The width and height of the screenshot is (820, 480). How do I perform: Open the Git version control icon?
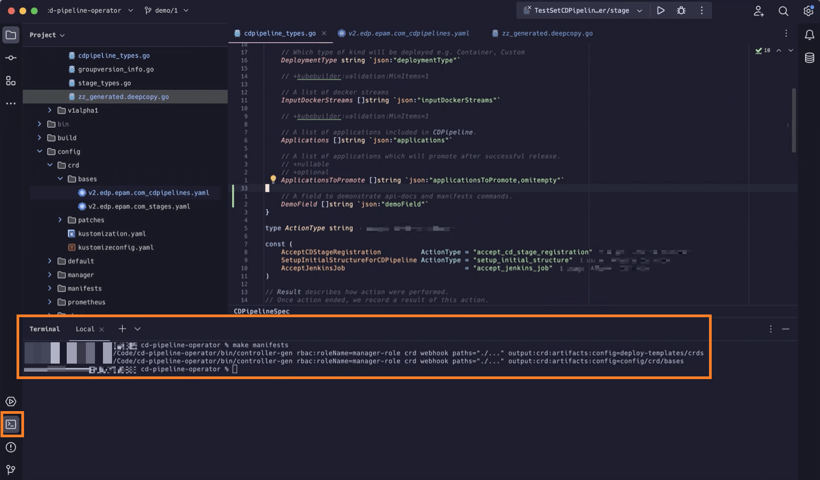click(11, 470)
